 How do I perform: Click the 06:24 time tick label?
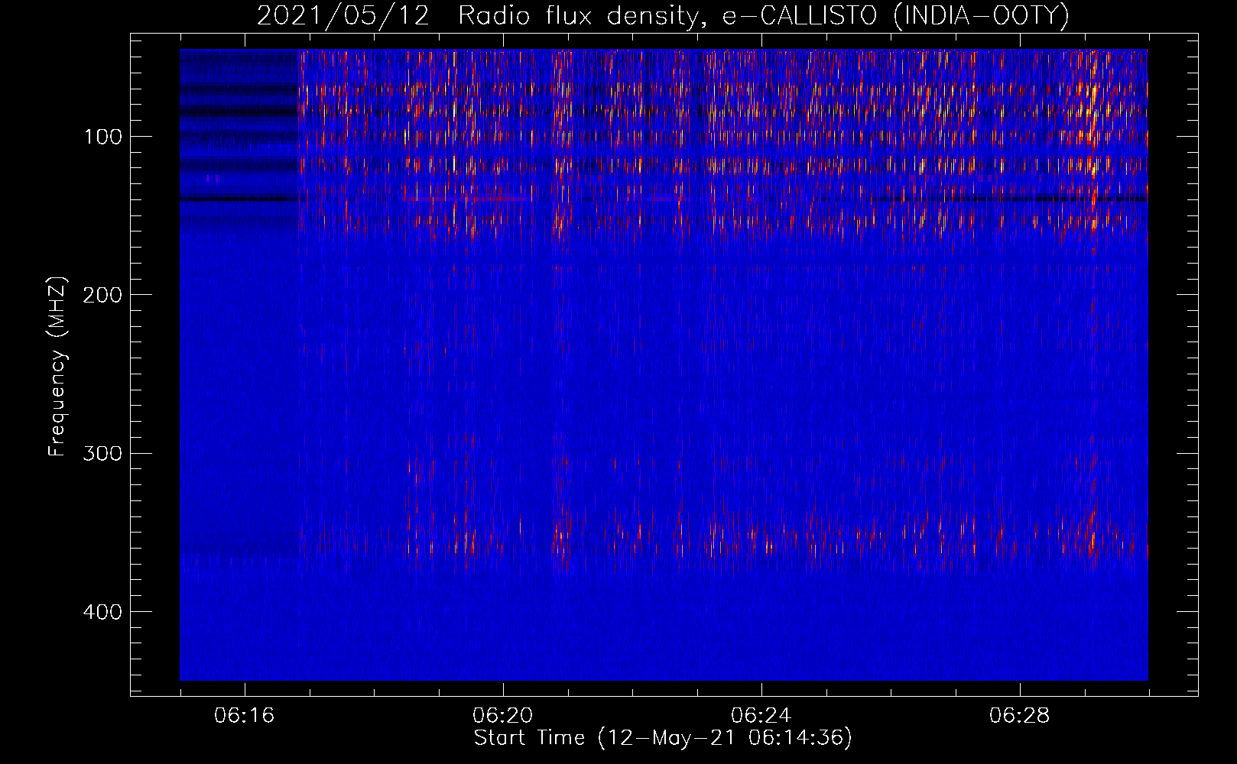(761, 716)
